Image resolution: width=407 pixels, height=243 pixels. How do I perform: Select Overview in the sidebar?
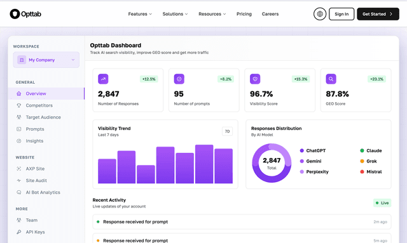point(46,93)
